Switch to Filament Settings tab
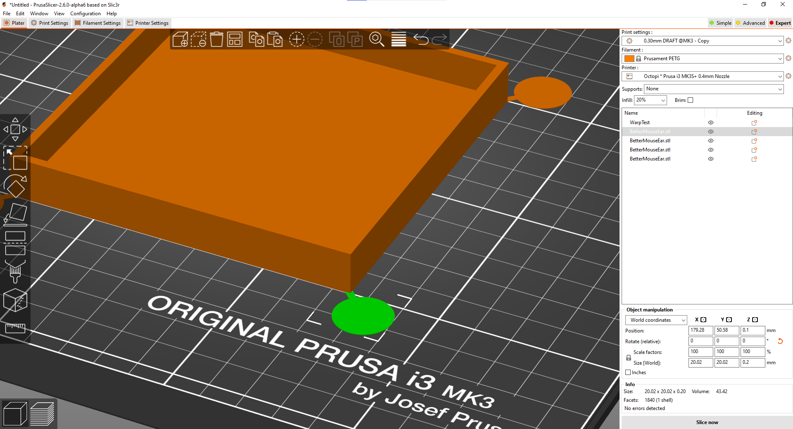 tap(98, 23)
